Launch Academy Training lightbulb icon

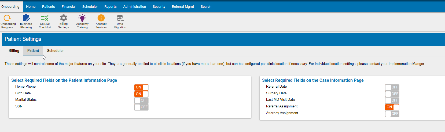pos(82,18)
